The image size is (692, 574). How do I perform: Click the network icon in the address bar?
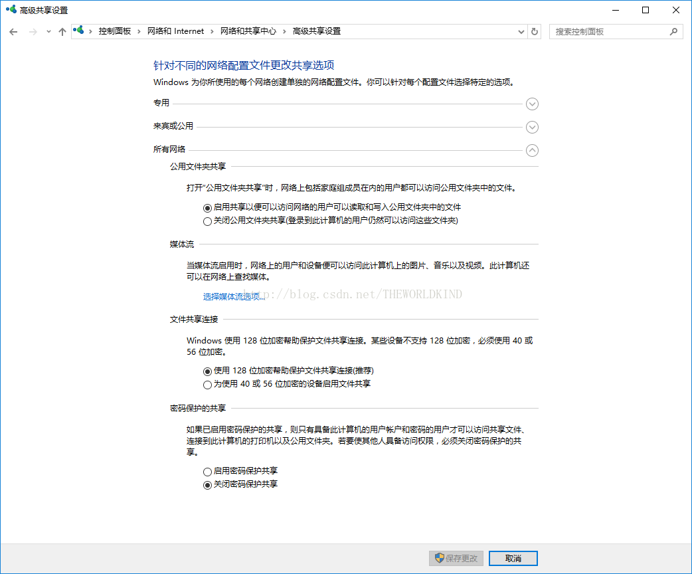[78, 31]
